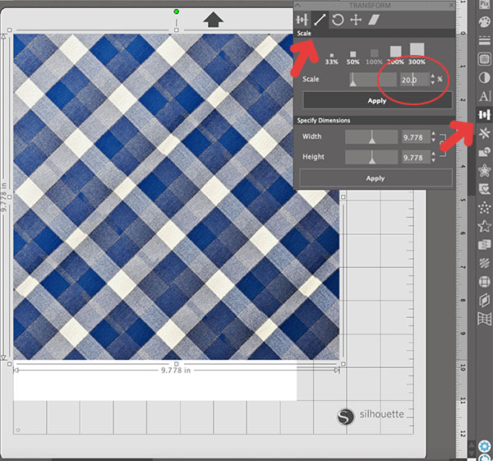Choose the 200% scale preset

click(395, 55)
